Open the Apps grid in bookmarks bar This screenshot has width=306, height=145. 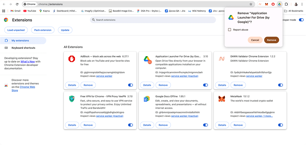[4, 11]
